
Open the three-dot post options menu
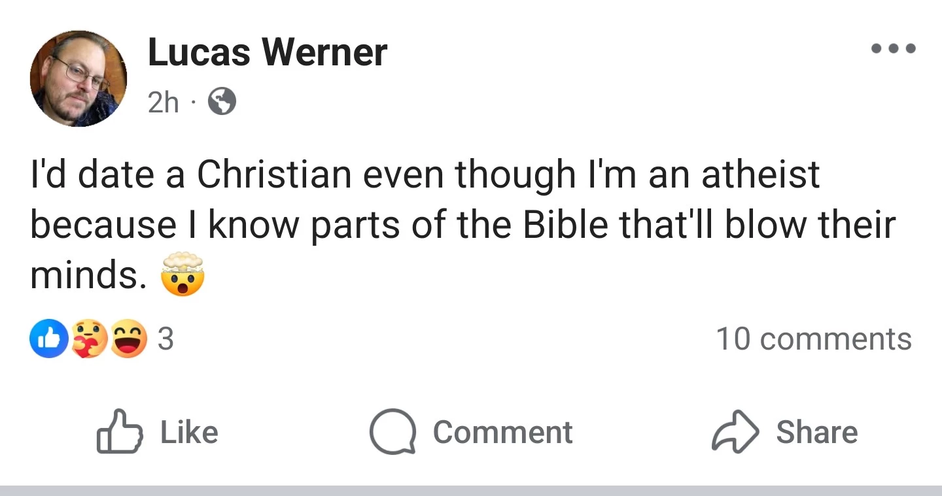coord(892,48)
